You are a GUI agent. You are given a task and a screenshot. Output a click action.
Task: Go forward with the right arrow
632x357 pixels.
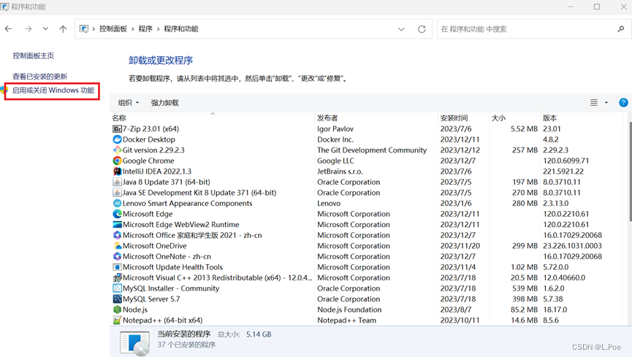[28, 29]
